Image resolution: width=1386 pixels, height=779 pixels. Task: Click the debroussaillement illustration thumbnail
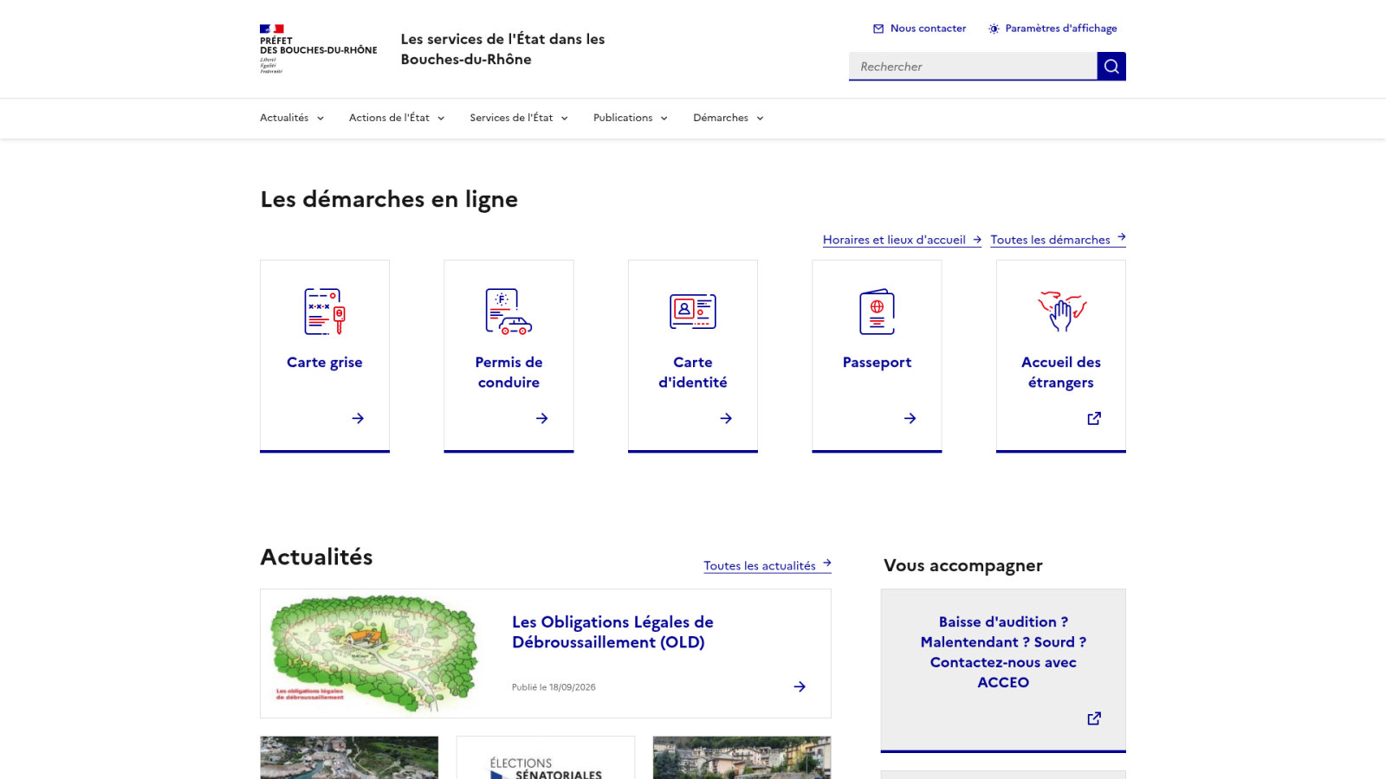(374, 653)
